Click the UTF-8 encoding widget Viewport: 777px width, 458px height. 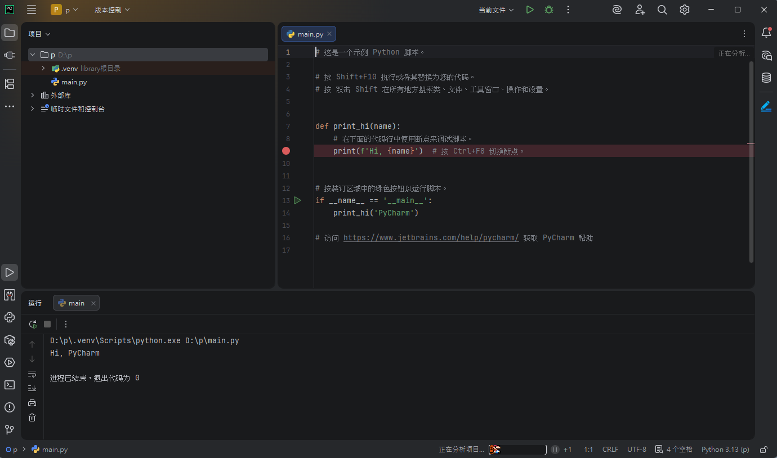click(x=637, y=450)
